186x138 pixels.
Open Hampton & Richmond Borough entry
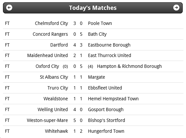pos(129,66)
